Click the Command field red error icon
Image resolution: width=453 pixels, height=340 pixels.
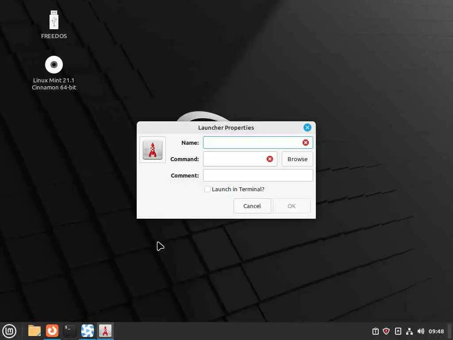point(269,159)
